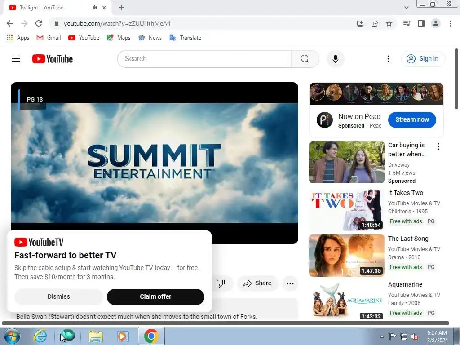The height and width of the screenshot is (345, 460).
Task: Open YouTube settings three-dot menu
Action: [x=389, y=59]
